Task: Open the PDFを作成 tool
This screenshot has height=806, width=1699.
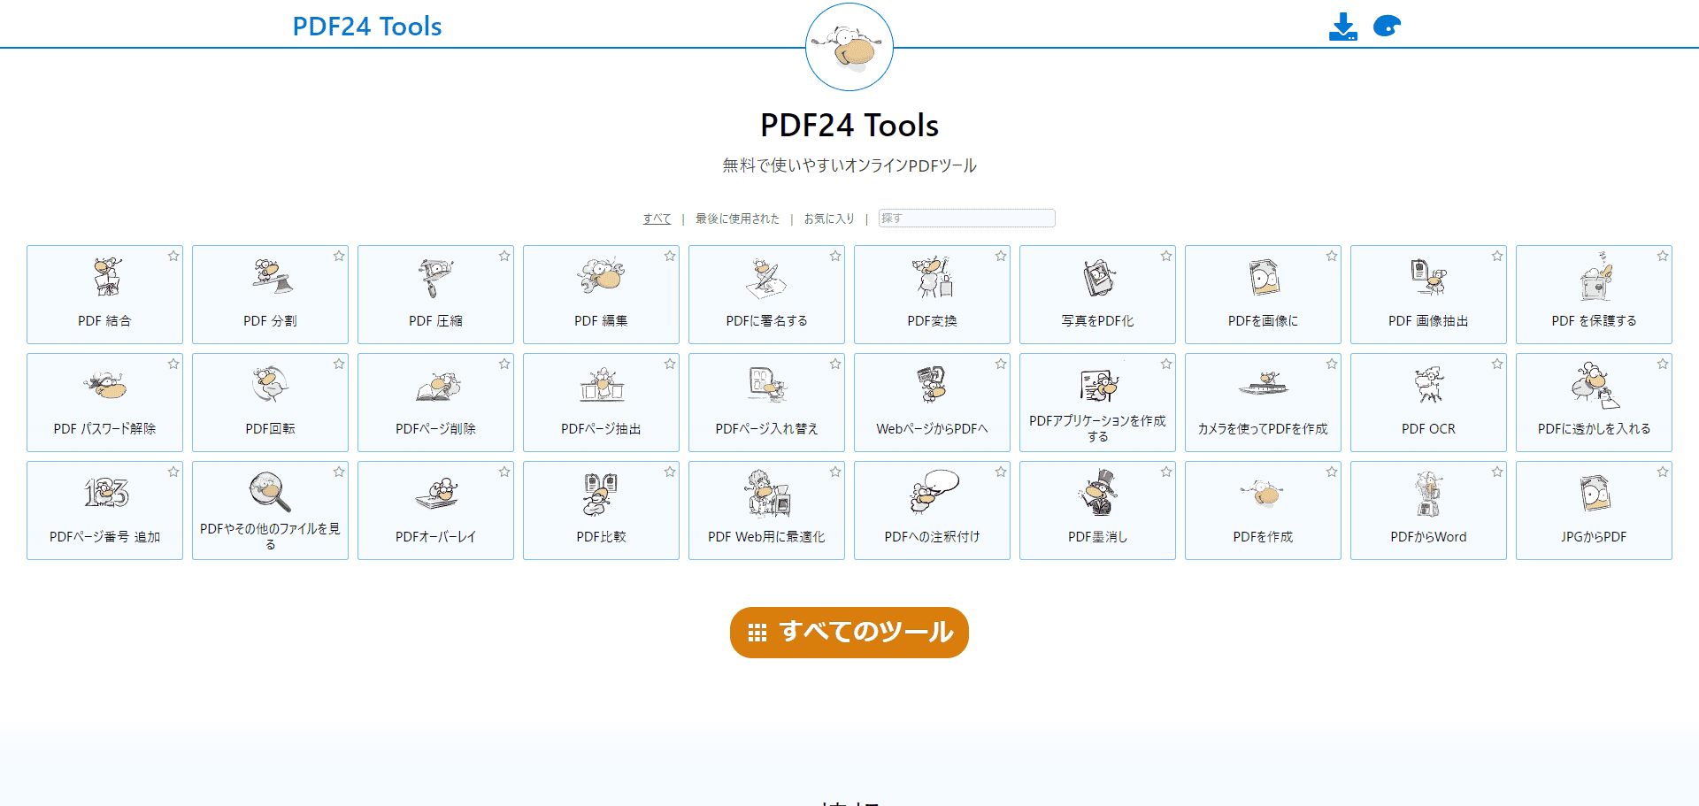Action: coord(1263,510)
